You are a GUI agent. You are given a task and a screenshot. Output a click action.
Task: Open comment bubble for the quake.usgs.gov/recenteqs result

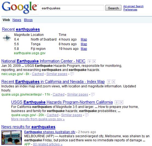[x=93, y=95]
